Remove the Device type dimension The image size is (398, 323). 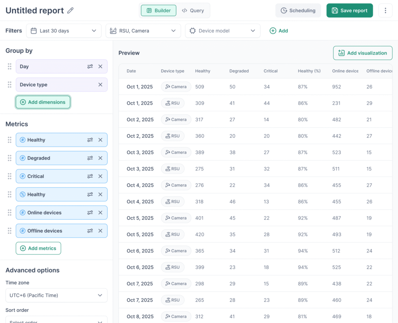[x=101, y=85]
